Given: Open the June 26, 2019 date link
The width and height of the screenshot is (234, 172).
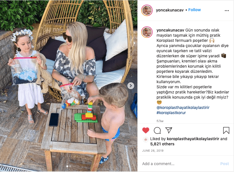Looking at the screenshot, I should [x=153, y=150].
